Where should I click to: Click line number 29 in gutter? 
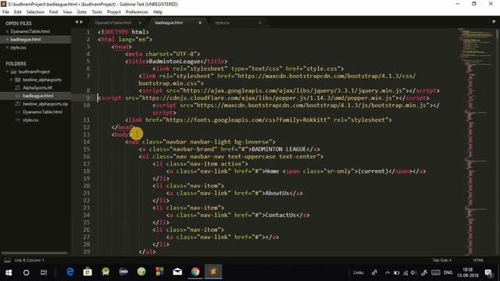click(87, 251)
